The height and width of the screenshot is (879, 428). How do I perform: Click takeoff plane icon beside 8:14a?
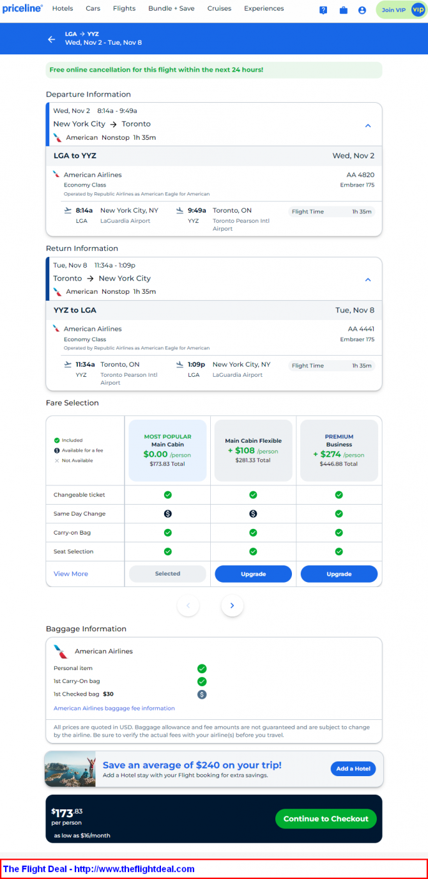point(68,210)
